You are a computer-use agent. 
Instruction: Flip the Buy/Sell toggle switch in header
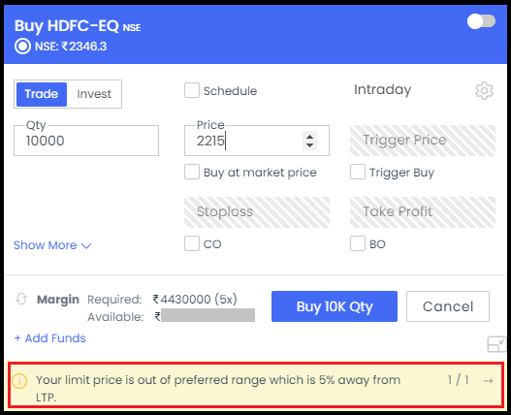click(x=481, y=22)
